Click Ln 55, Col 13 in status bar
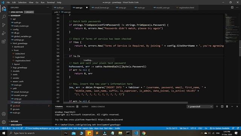This screenshot has width=241, height=136. (172, 128)
